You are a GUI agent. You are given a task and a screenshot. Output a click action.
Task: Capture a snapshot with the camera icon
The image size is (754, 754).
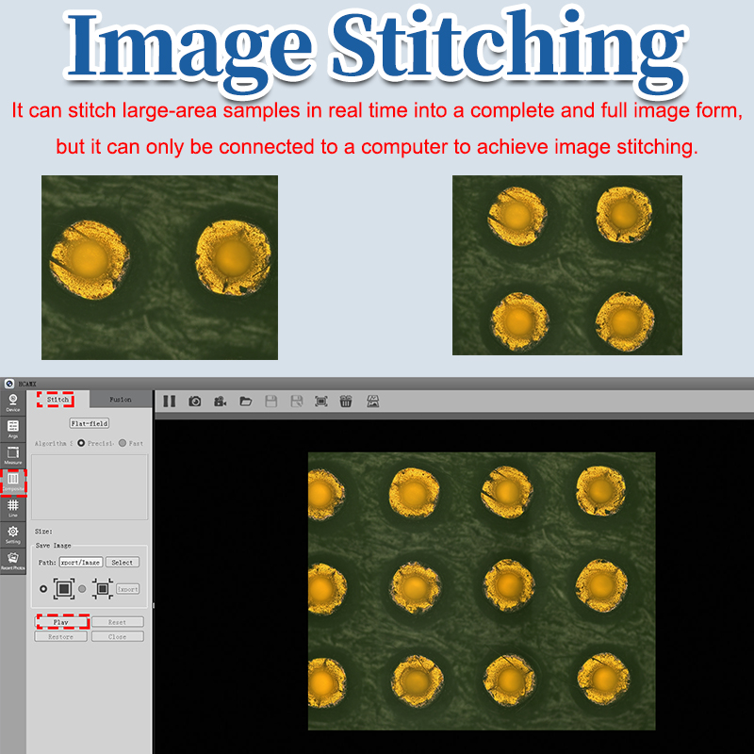195,402
